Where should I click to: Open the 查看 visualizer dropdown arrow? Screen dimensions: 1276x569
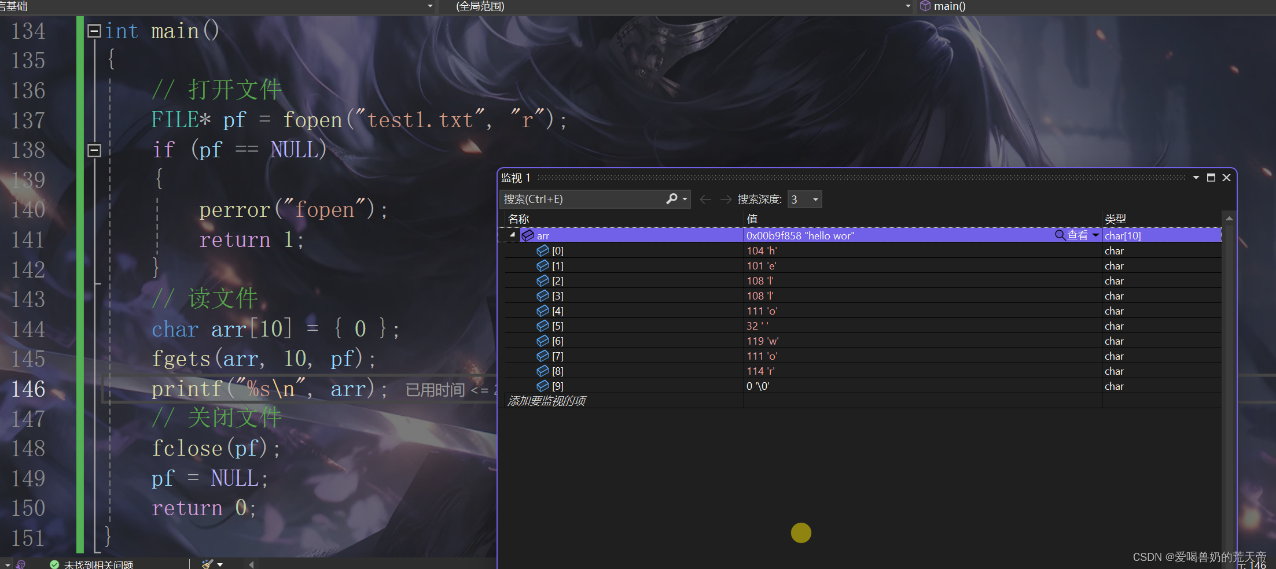(x=1095, y=235)
